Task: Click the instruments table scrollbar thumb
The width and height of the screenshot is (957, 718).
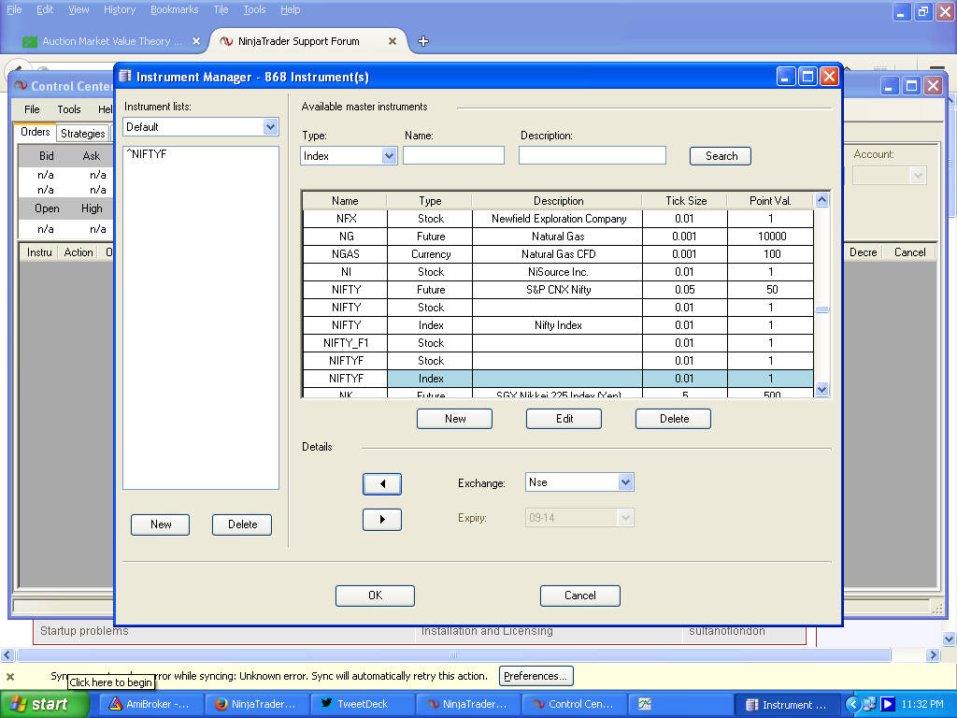Action: [822, 309]
